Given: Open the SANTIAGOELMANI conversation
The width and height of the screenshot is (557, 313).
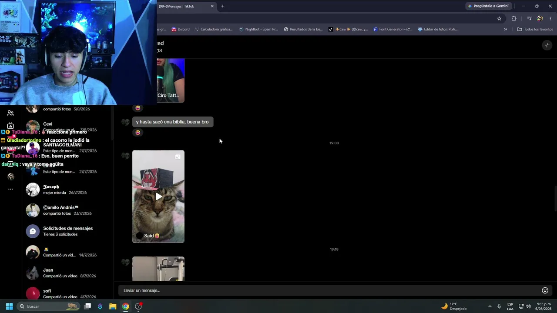Looking at the screenshot, I should 67,148.
